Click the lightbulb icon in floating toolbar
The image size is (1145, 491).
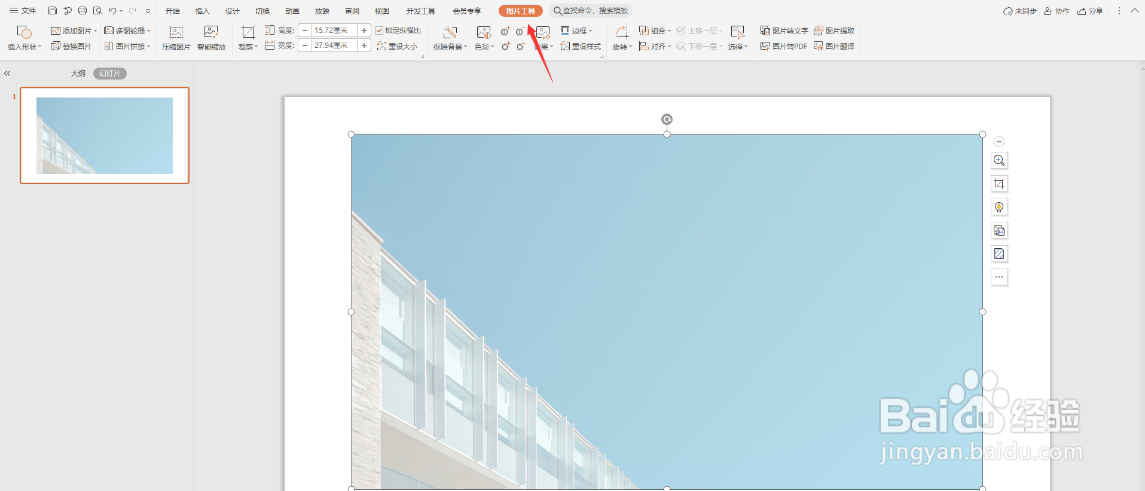[999, 207]
